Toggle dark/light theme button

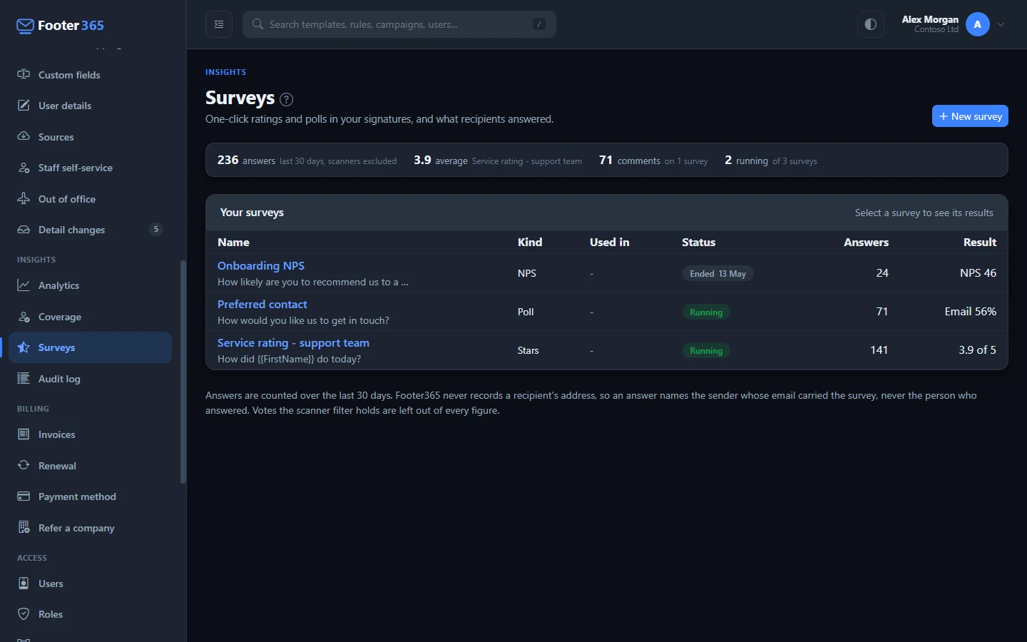pyautogui.click(x=870, y=24)
